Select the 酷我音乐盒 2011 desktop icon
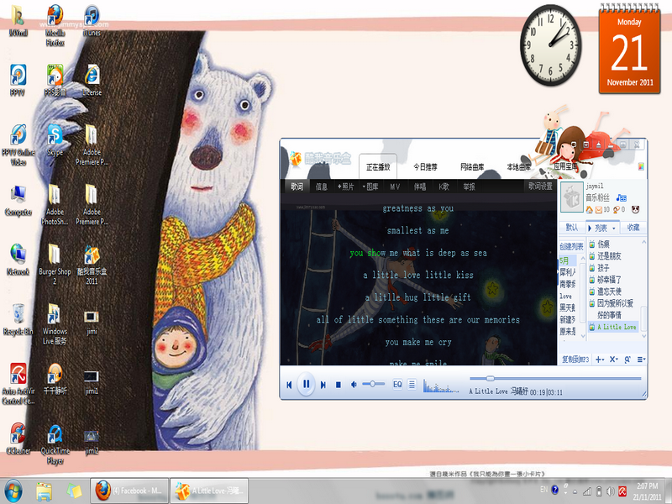This screenshot has height=504, width=672. [92, 265]
